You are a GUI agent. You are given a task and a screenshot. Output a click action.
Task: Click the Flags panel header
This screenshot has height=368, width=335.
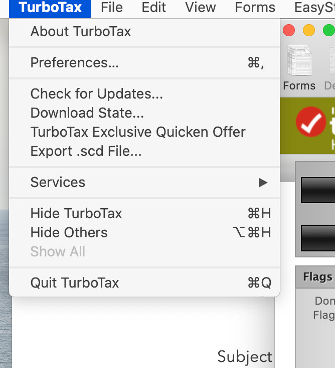coord(315,277)
